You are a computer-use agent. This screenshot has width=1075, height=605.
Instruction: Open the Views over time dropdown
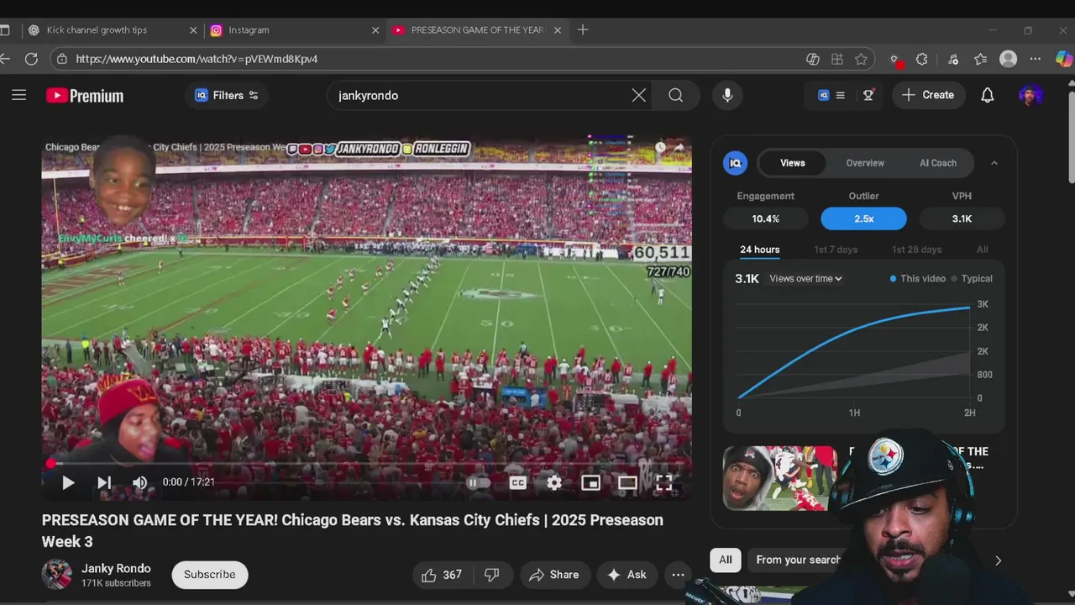805,279
